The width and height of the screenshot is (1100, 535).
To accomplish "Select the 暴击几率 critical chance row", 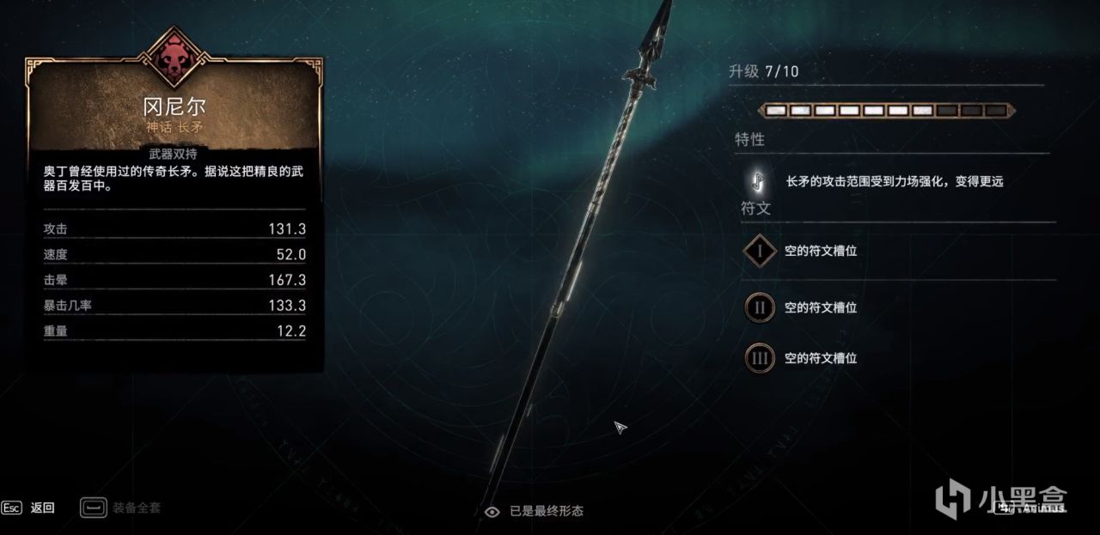I will [174, 306].
